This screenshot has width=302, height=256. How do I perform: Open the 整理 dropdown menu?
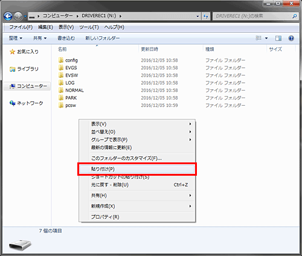click(x=16, y=38)
